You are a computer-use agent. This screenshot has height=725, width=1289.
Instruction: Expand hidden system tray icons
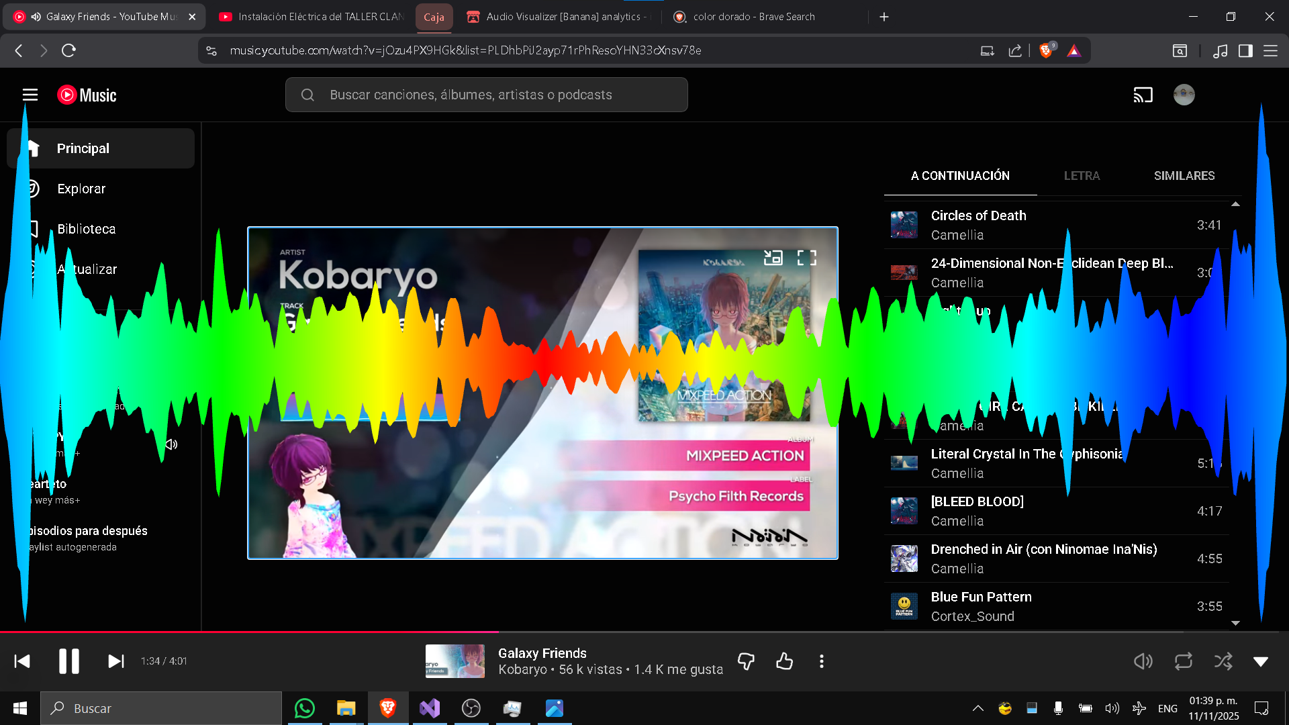click(977, 708)
